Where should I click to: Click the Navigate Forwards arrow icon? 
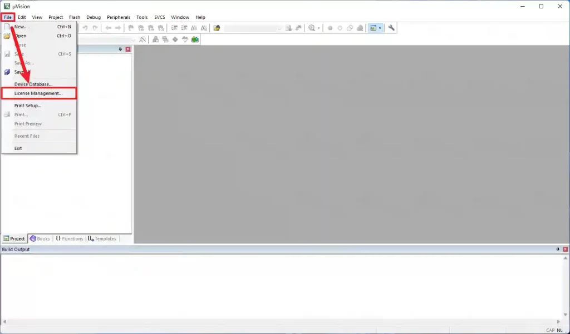click(x=118, y=28)
